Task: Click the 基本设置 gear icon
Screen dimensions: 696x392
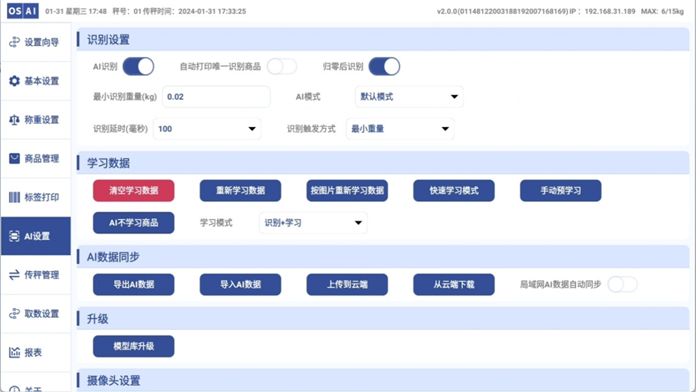Action: point(14,80)
